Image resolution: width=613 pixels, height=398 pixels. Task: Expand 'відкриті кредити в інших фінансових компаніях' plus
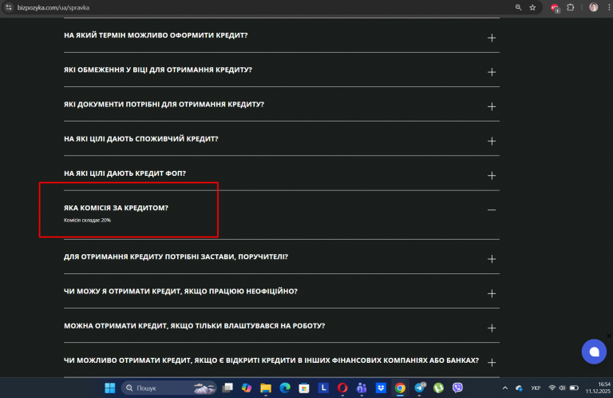pyautogui.click(x=492, y=363)
